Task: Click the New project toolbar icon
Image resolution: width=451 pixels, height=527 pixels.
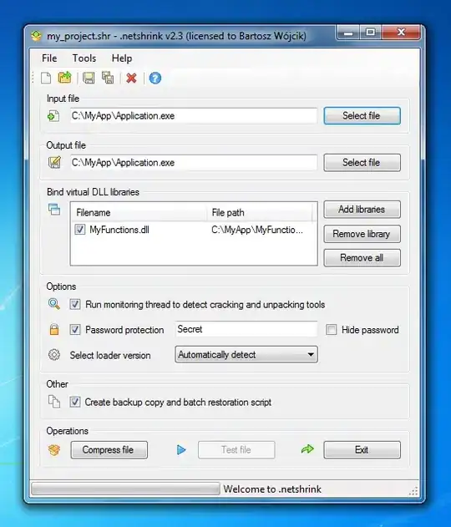Action: [x=46, y=78]
